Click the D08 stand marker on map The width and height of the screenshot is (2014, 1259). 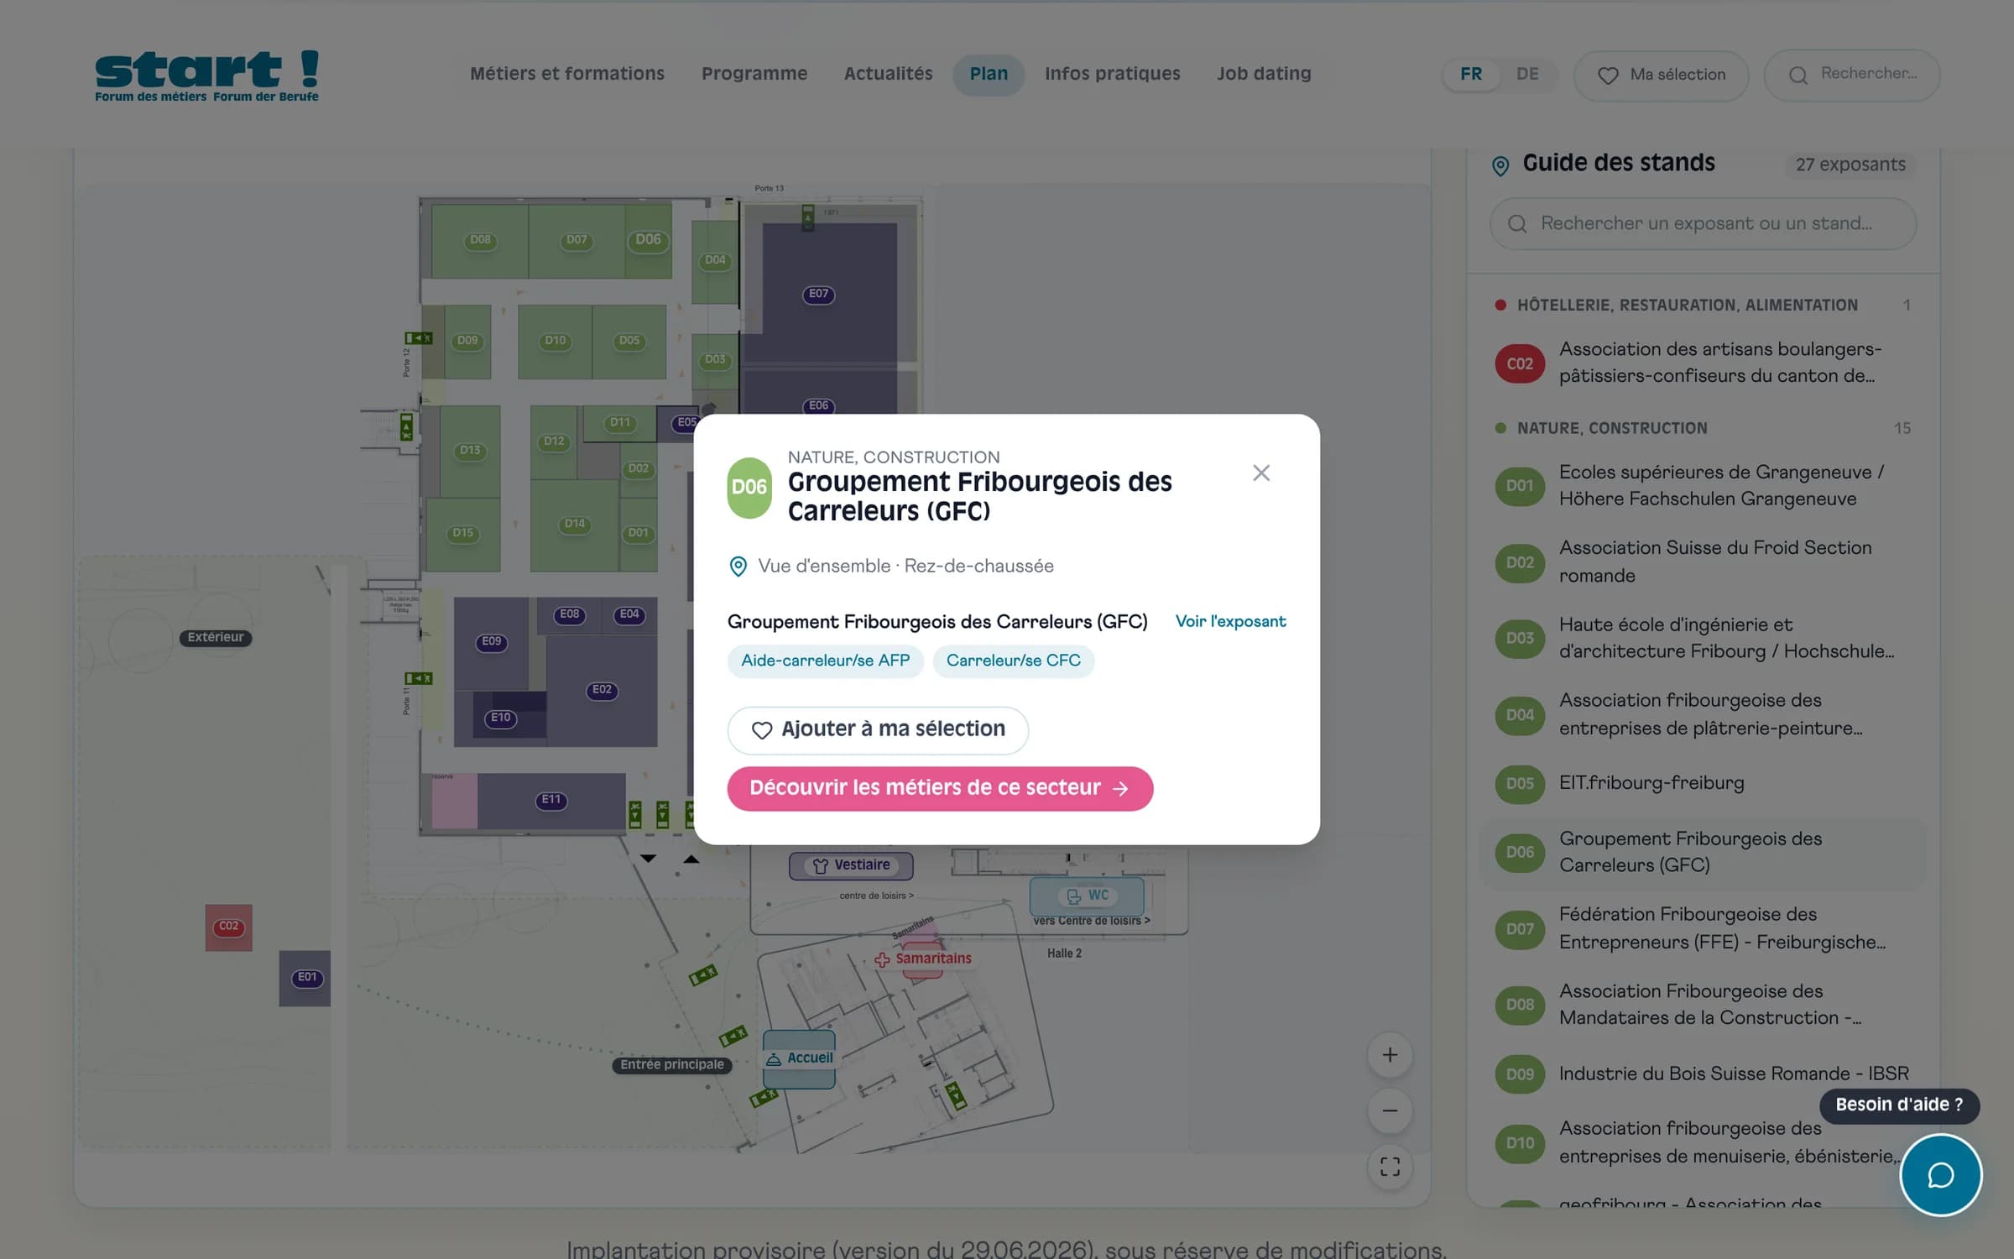(480, 240)
